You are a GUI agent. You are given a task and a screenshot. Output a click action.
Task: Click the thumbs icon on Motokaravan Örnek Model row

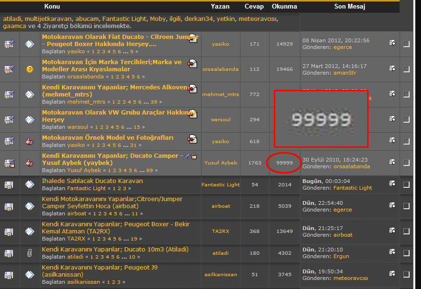tap(29, 141)
